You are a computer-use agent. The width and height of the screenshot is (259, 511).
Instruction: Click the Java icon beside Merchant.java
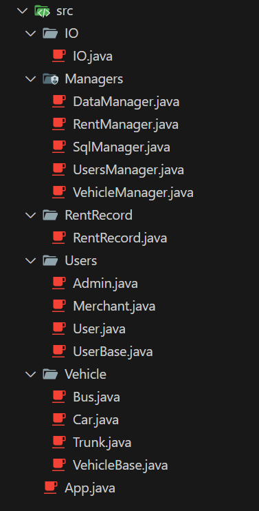pos(59,306)
